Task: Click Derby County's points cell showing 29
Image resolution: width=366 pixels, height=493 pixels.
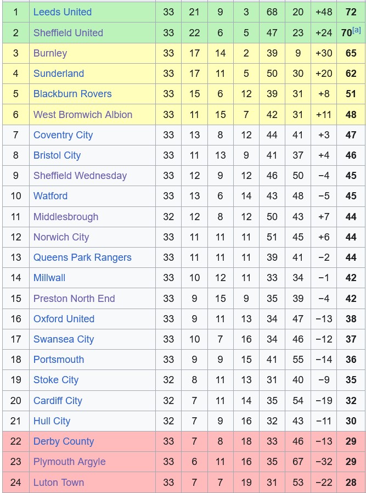Action: [351, 441]
